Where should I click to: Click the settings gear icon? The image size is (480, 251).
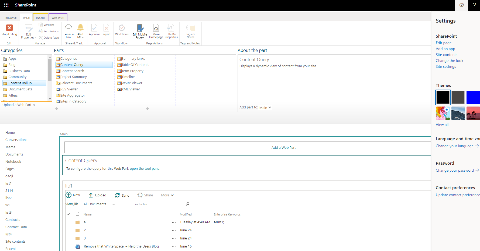click(462, 5)
